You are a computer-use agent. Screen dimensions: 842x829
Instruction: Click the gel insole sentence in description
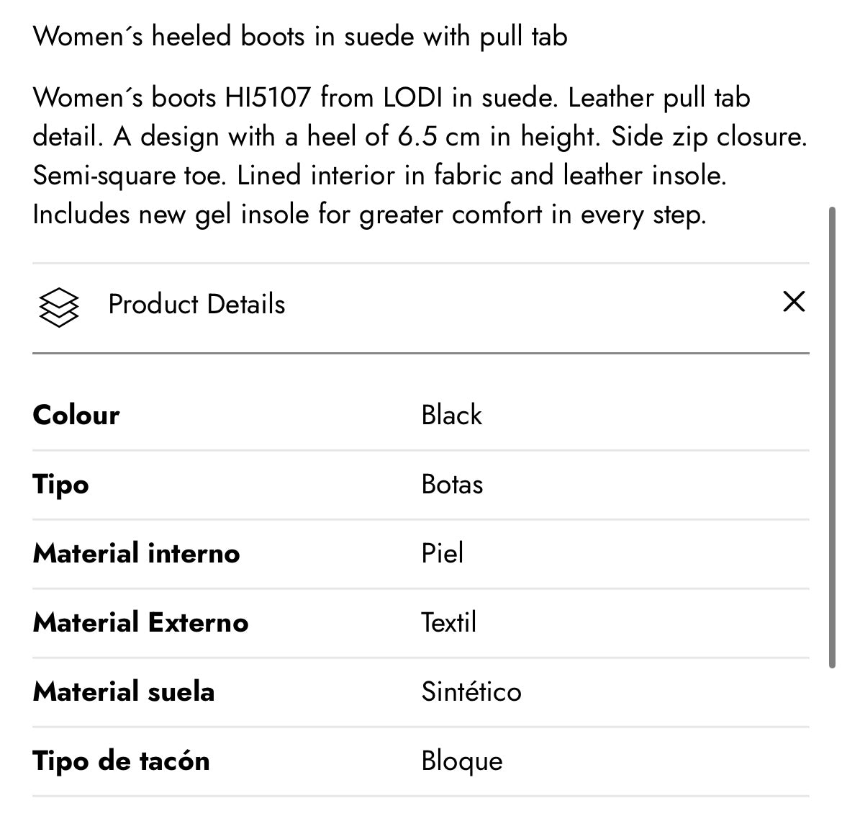tap(369, 215)
